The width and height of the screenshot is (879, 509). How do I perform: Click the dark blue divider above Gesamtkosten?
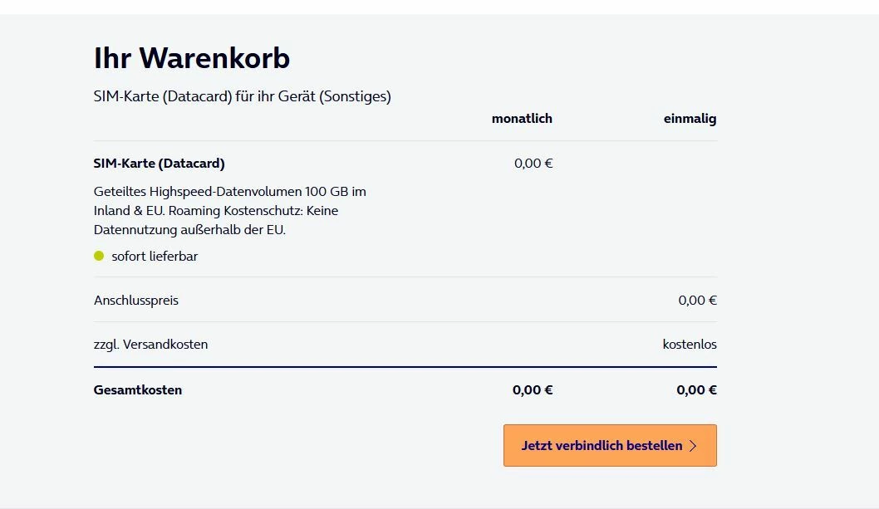click(405, 366)
